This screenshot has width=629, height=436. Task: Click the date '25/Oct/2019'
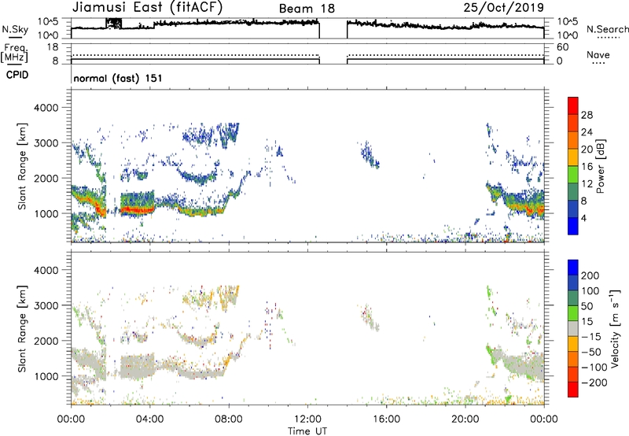point(504,8)
